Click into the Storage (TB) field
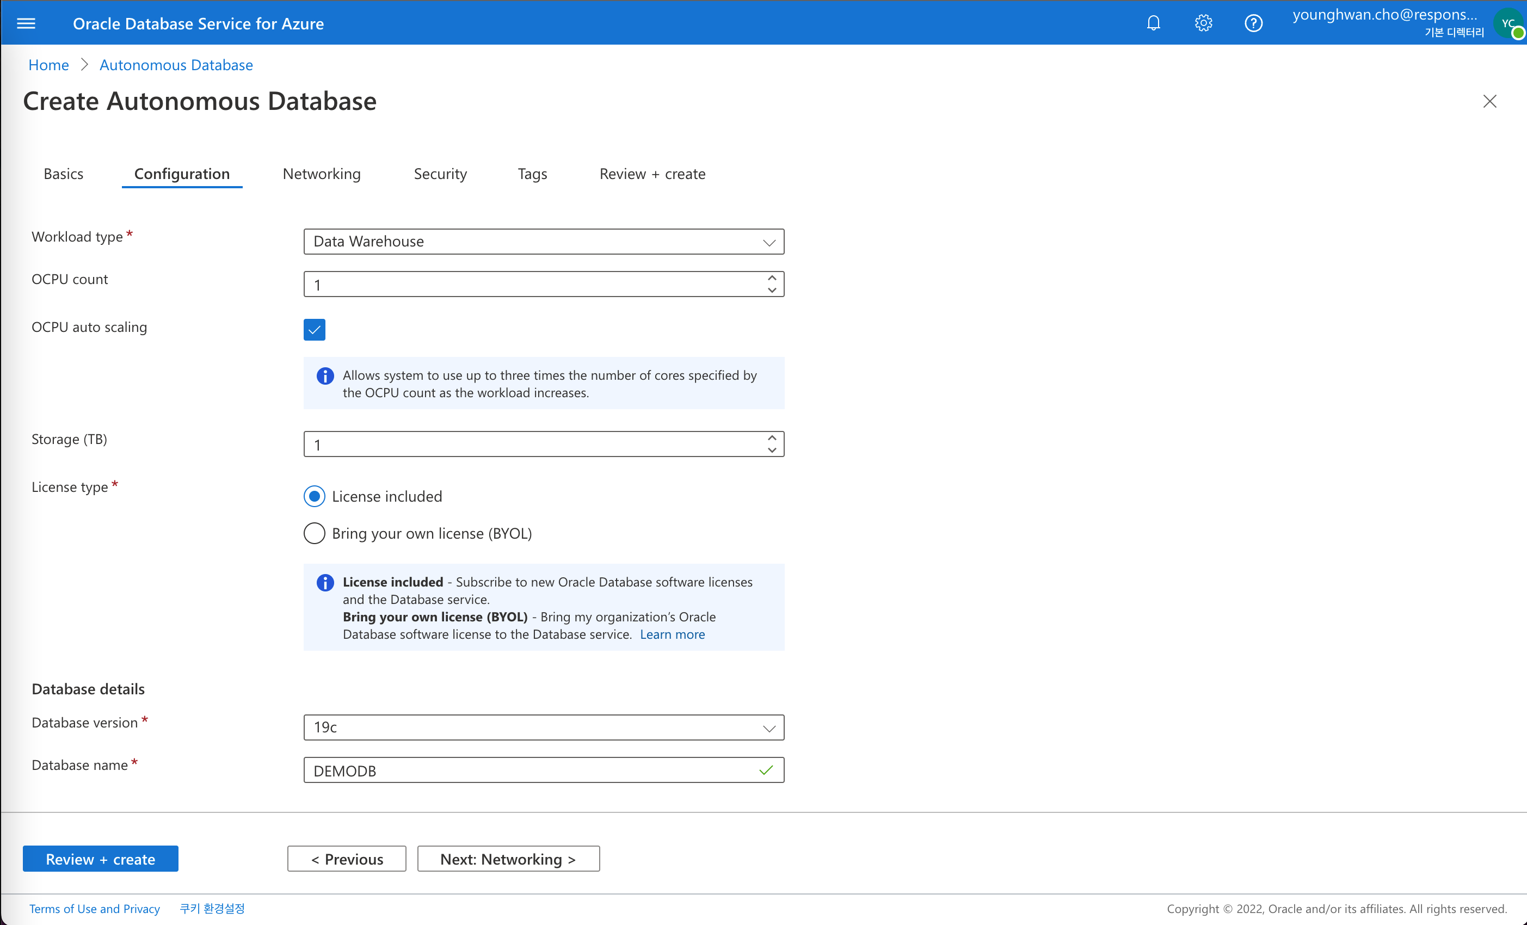 coord(544,444)
